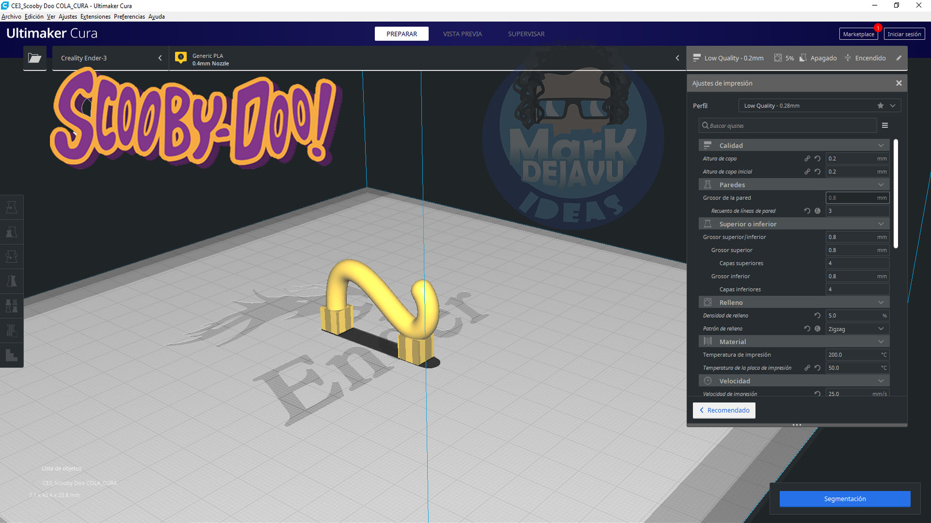This screenshot has height=523, width=931.
Task: Reset Altura de capa value with revert arrow
Action: pos(818,158)
